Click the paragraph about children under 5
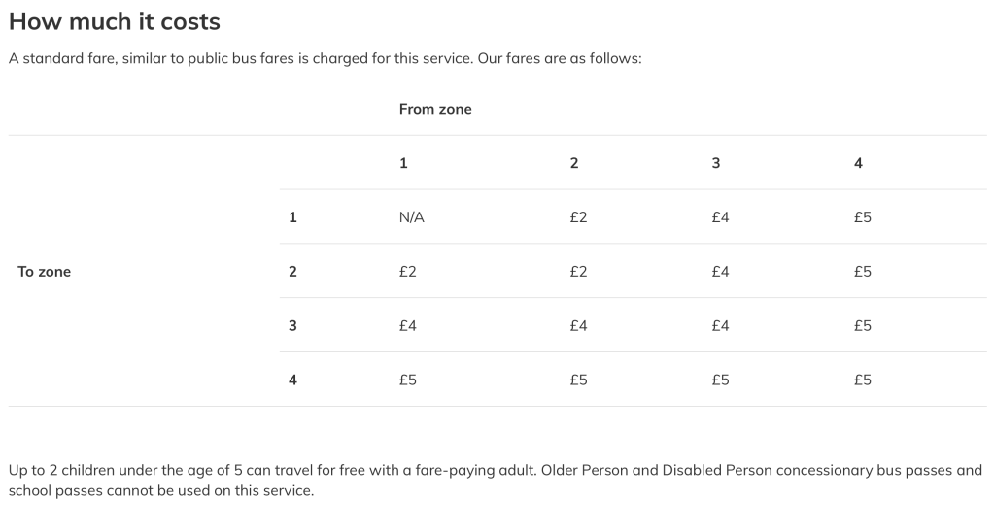994x528 pixels. pos(496,480)
